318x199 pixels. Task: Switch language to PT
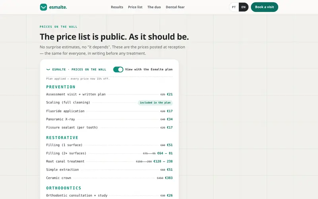click(234, 7)
